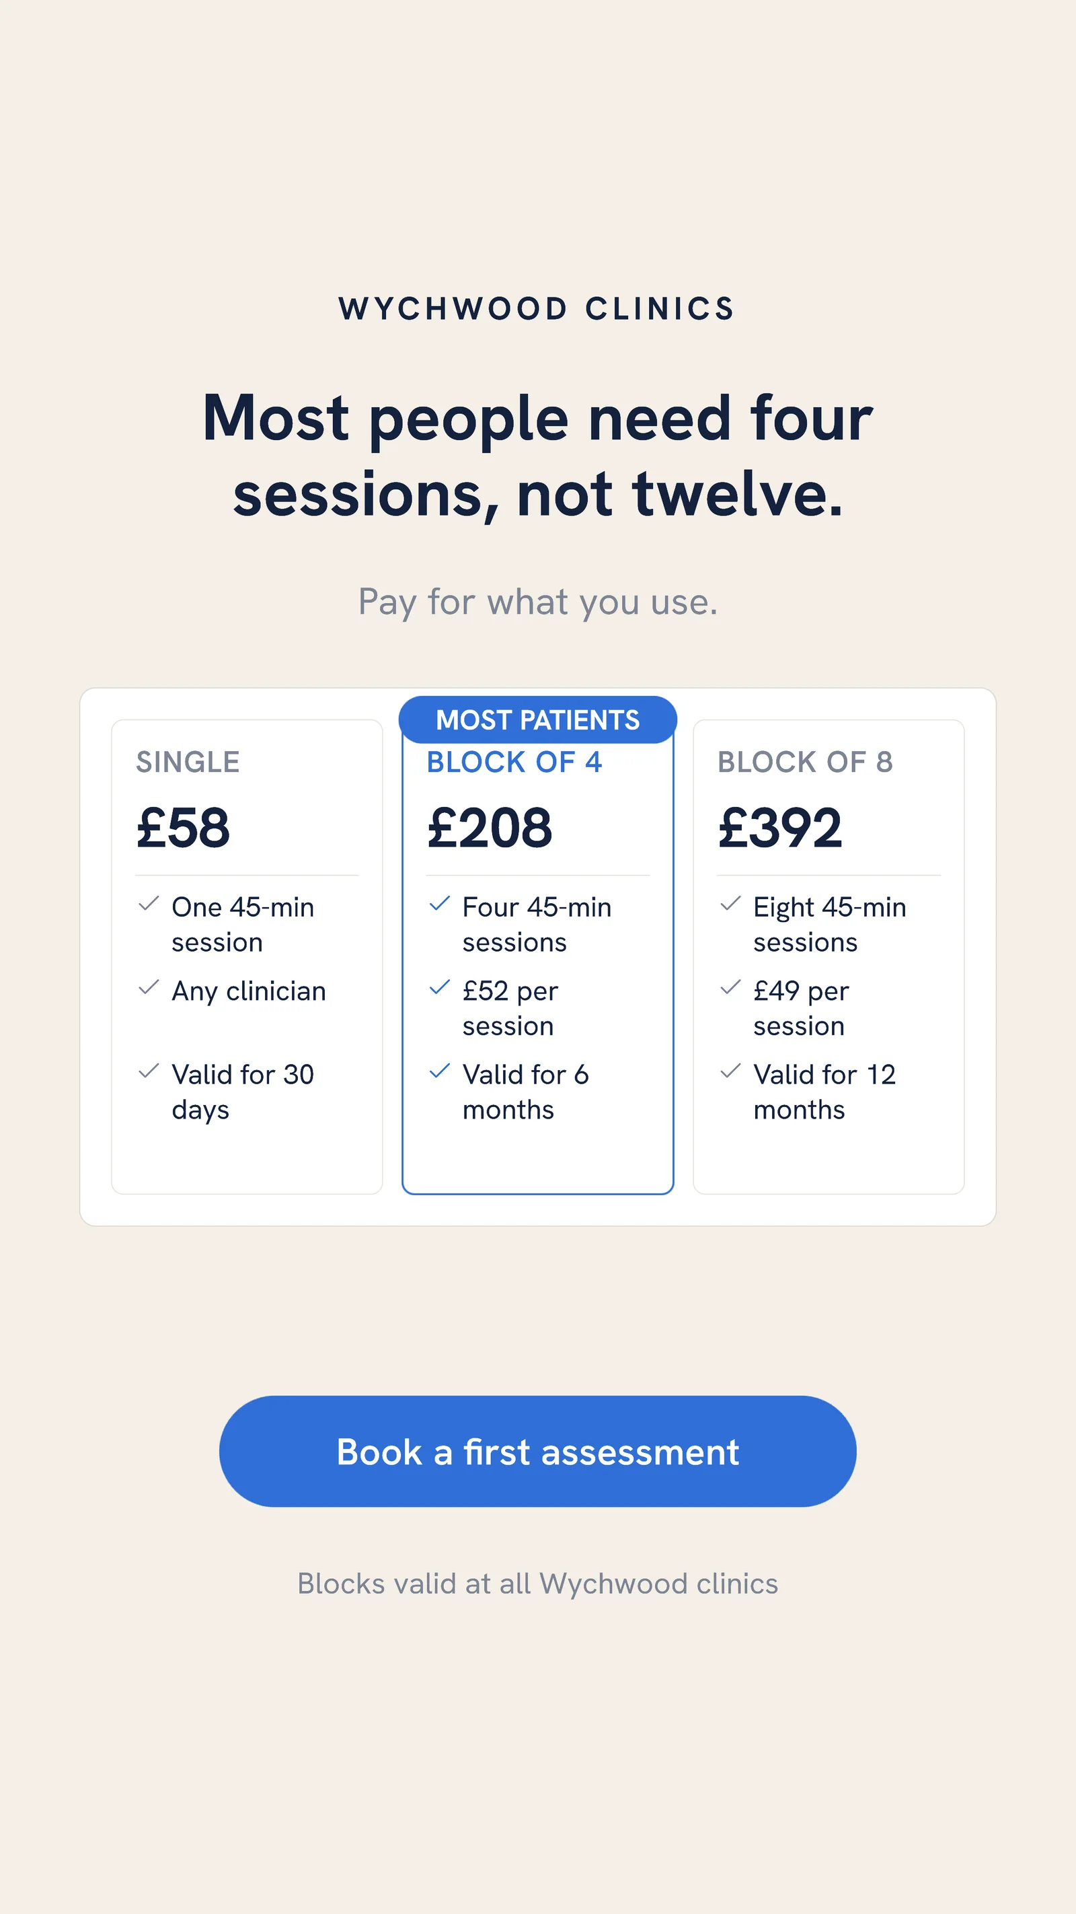Screen dimensions: 1076x1914
Task: Click checkmark beside Any clinician
Action: pyautogui.click(x=149, y=987)
